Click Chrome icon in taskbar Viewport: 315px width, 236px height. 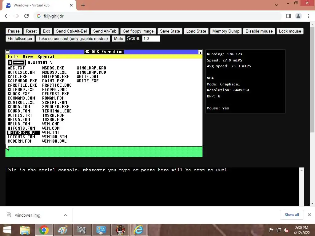tap(44, 230)
